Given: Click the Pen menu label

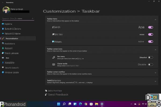Looking at the screenshot, I should click(61, 56).
